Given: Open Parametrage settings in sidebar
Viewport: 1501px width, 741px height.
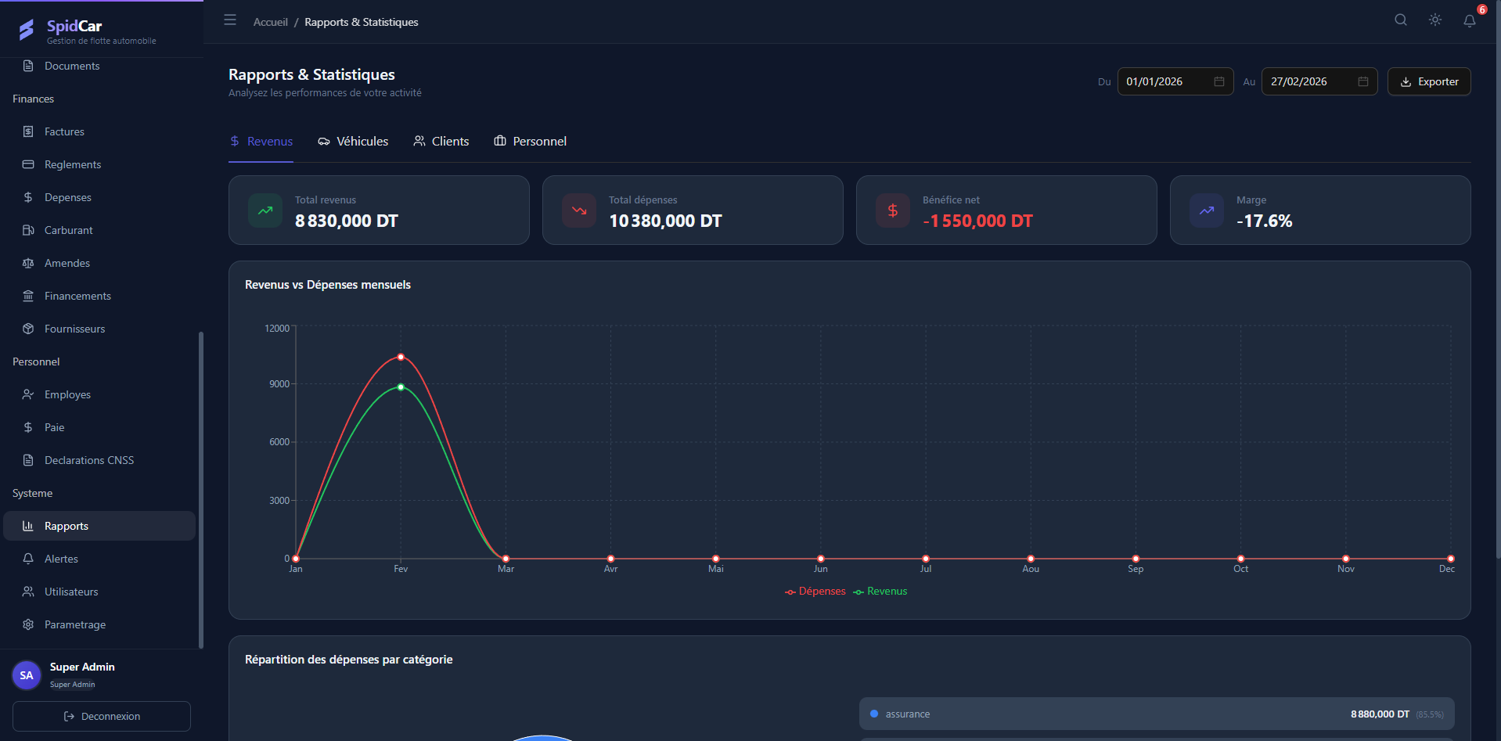Looking at the screenshot, I should click(x=74, y=624).
